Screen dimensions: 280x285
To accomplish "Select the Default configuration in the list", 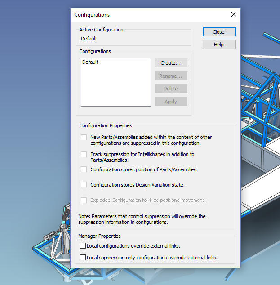I will (90, 62).
